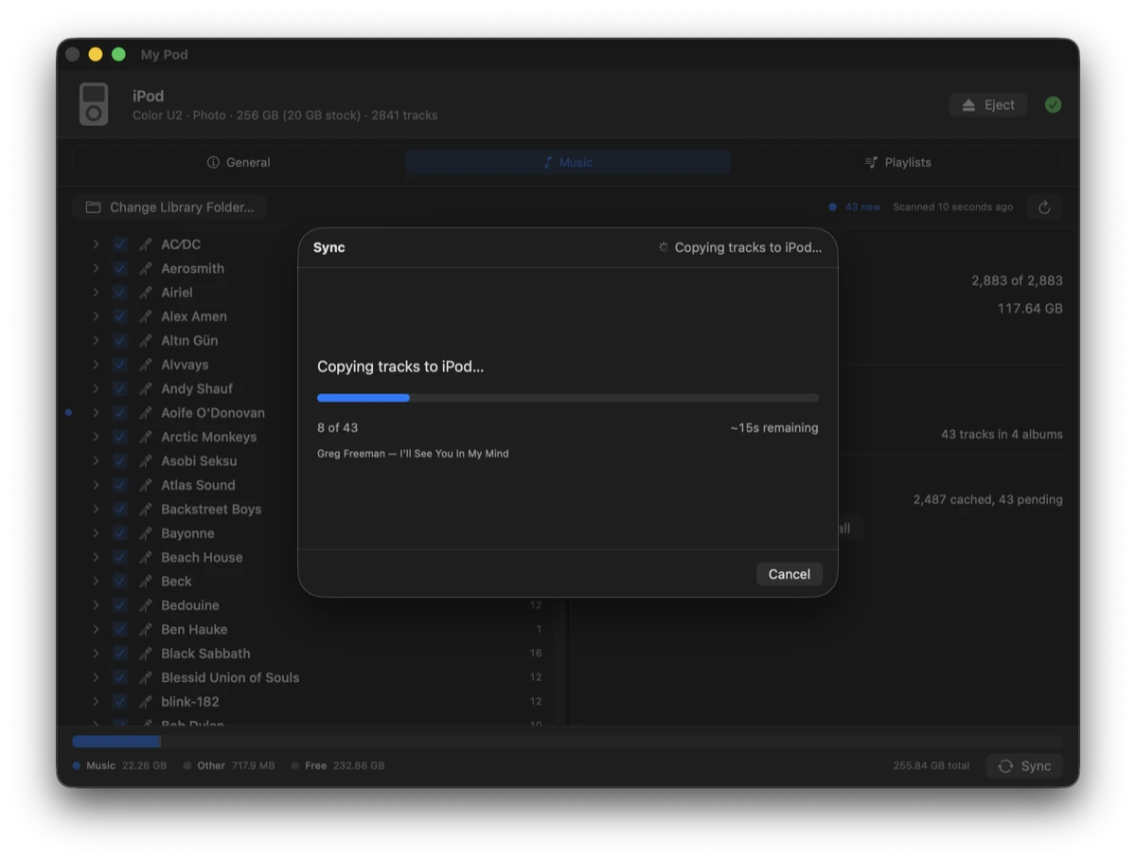Click the artist icon beside Bedouine
Viewport: 1136px width, 862px height.
pos(145,605)
